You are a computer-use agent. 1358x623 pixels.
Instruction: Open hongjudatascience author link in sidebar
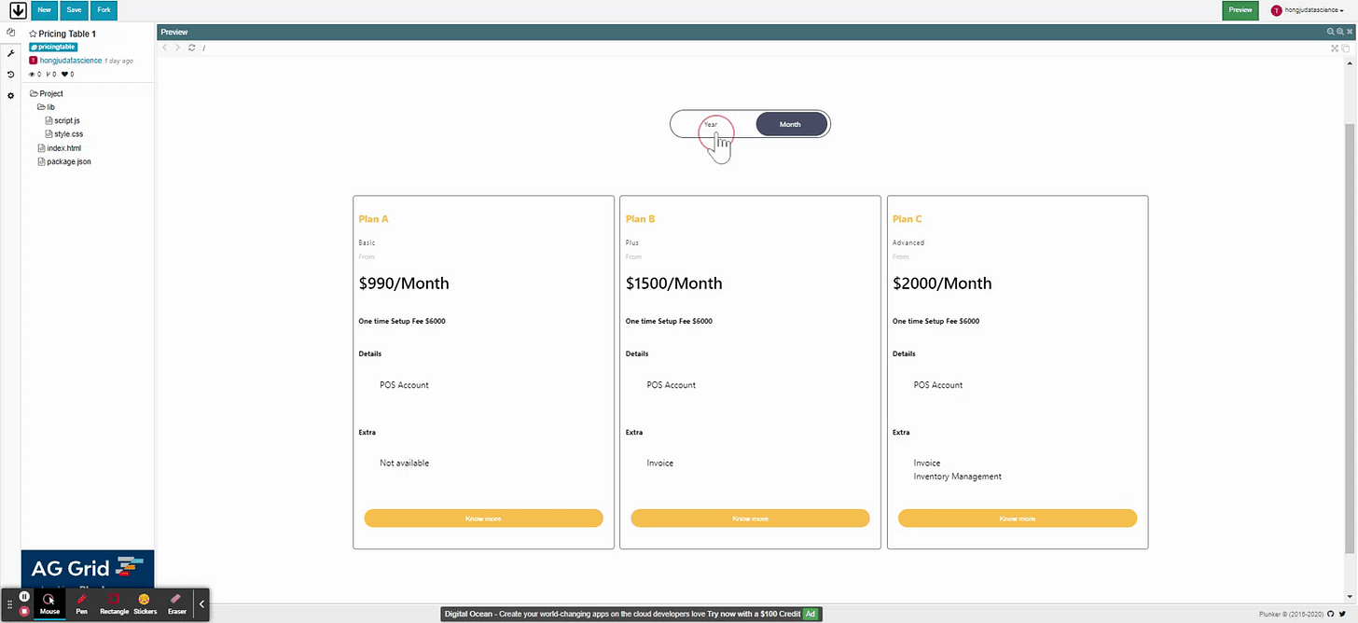coord(71,61)
